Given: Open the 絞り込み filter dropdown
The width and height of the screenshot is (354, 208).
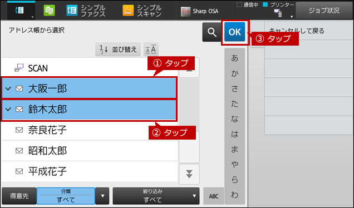Looking at the screenshot, I should (156, 196).
